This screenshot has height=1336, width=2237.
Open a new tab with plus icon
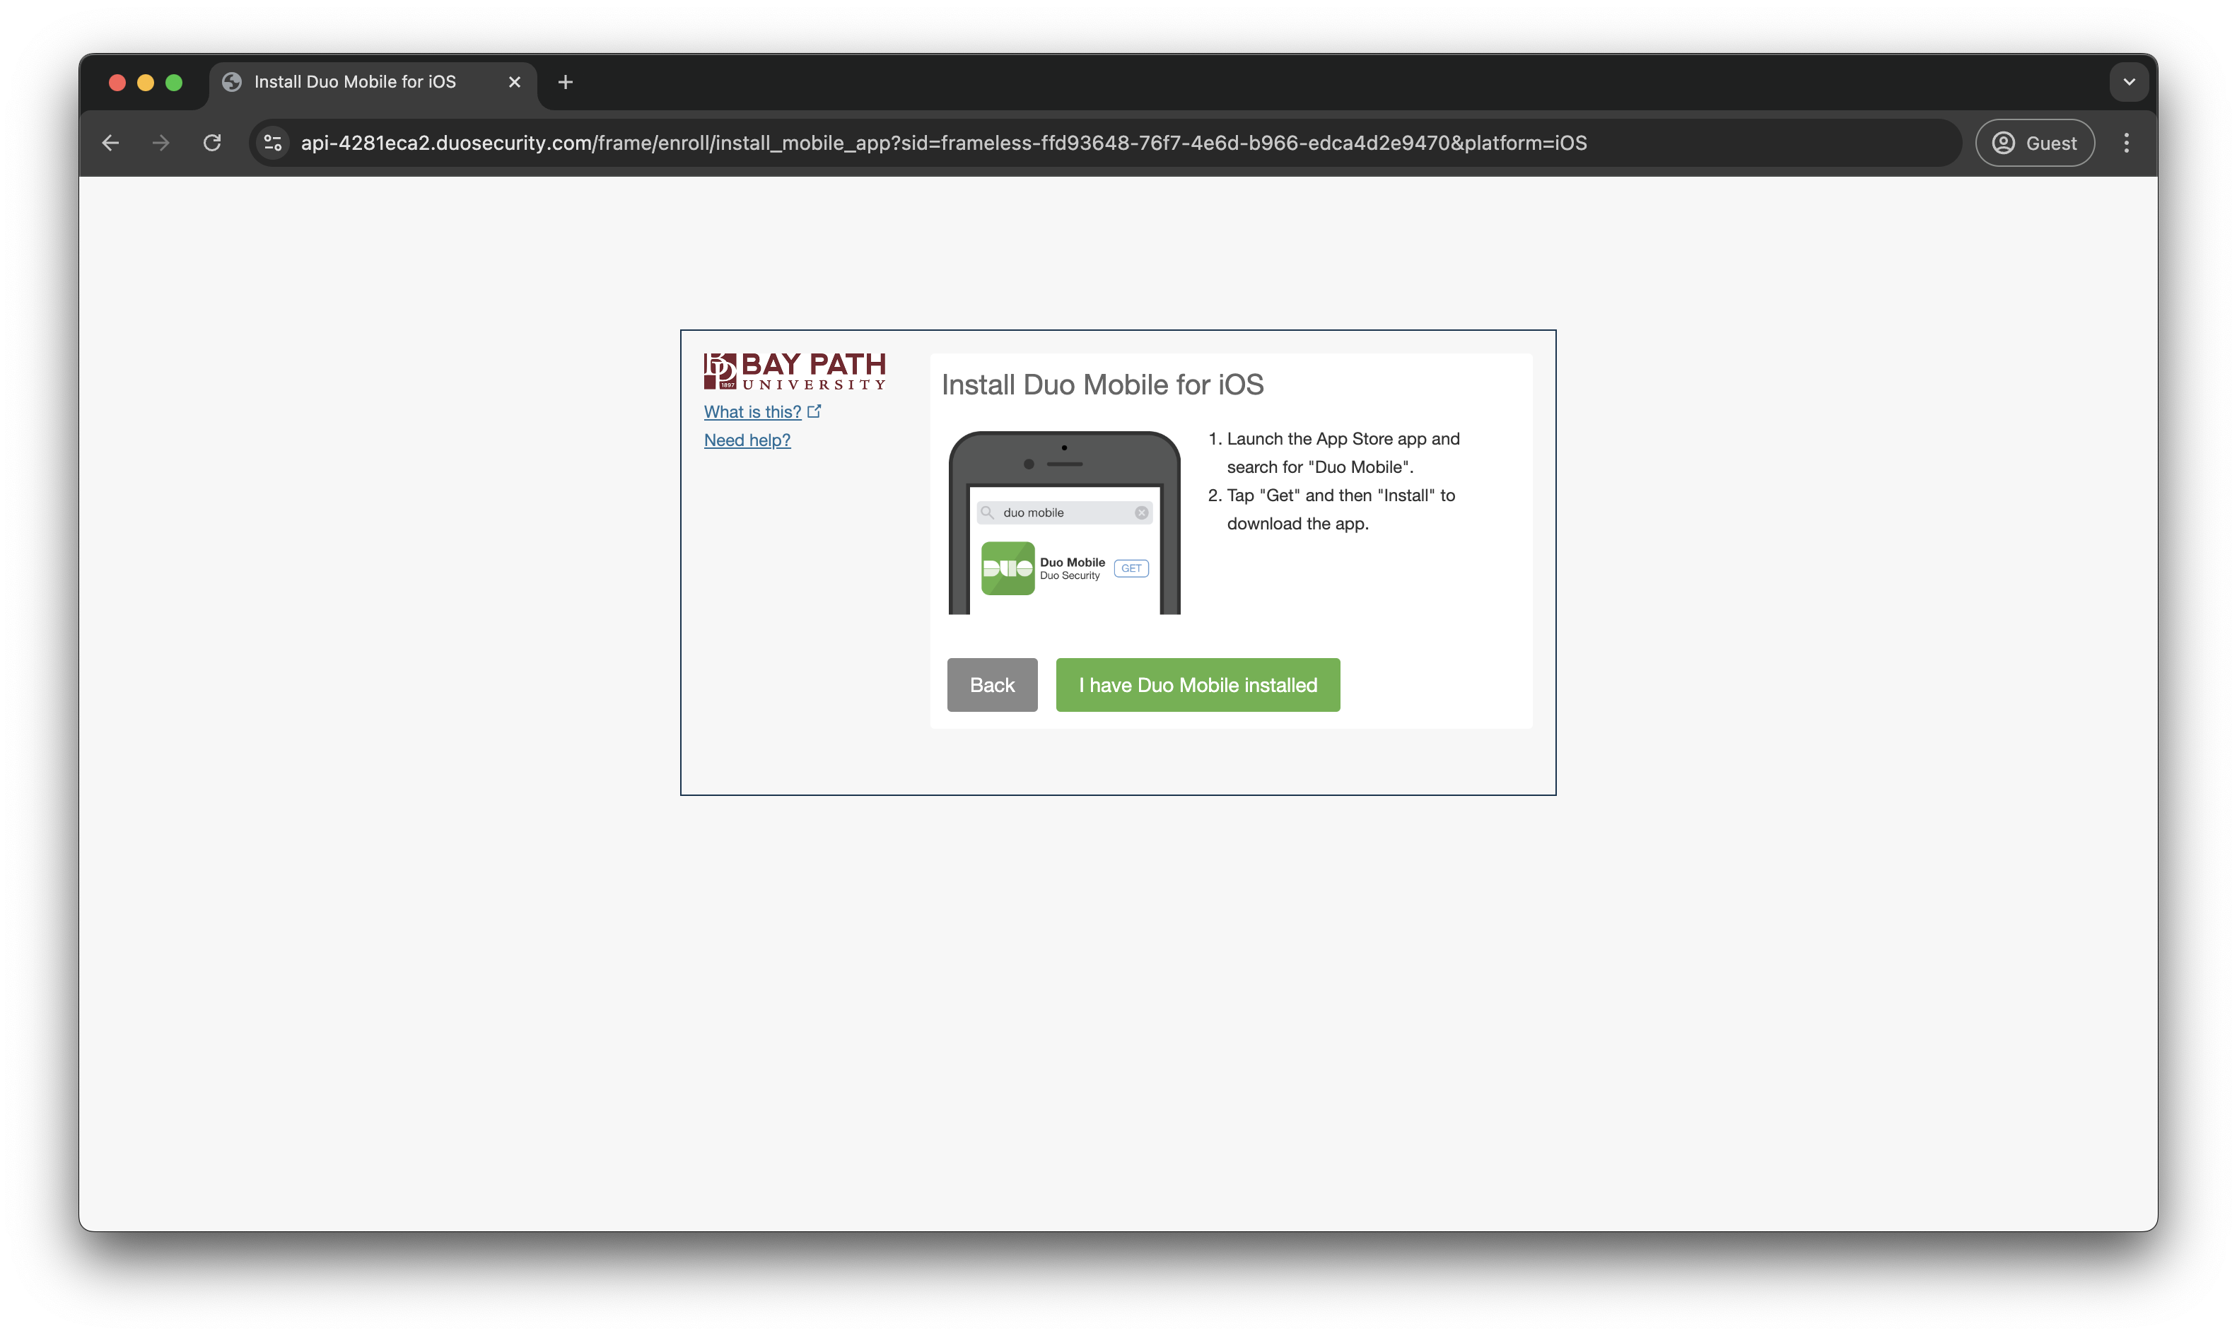566,82
